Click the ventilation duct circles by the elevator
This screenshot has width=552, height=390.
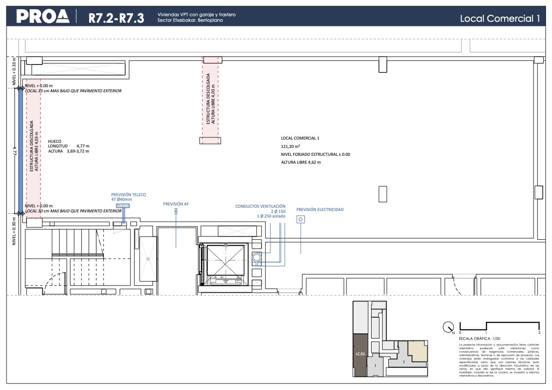click(x=257, y=259)
